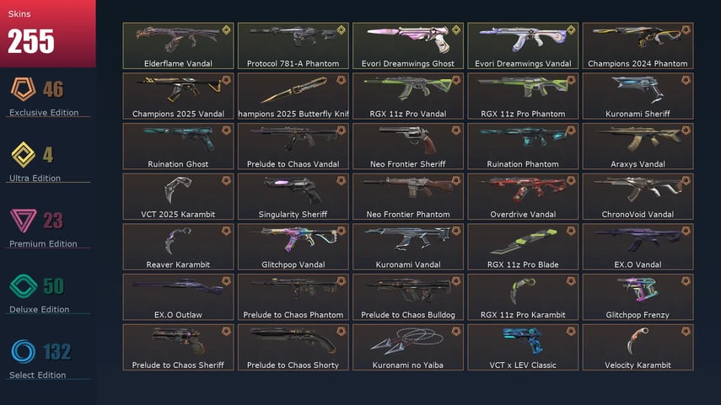Click tier badge on Velocity Karambit card

(x=686, y=332)
